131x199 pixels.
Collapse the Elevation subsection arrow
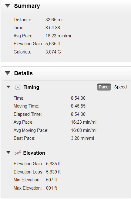coord(8,153)
